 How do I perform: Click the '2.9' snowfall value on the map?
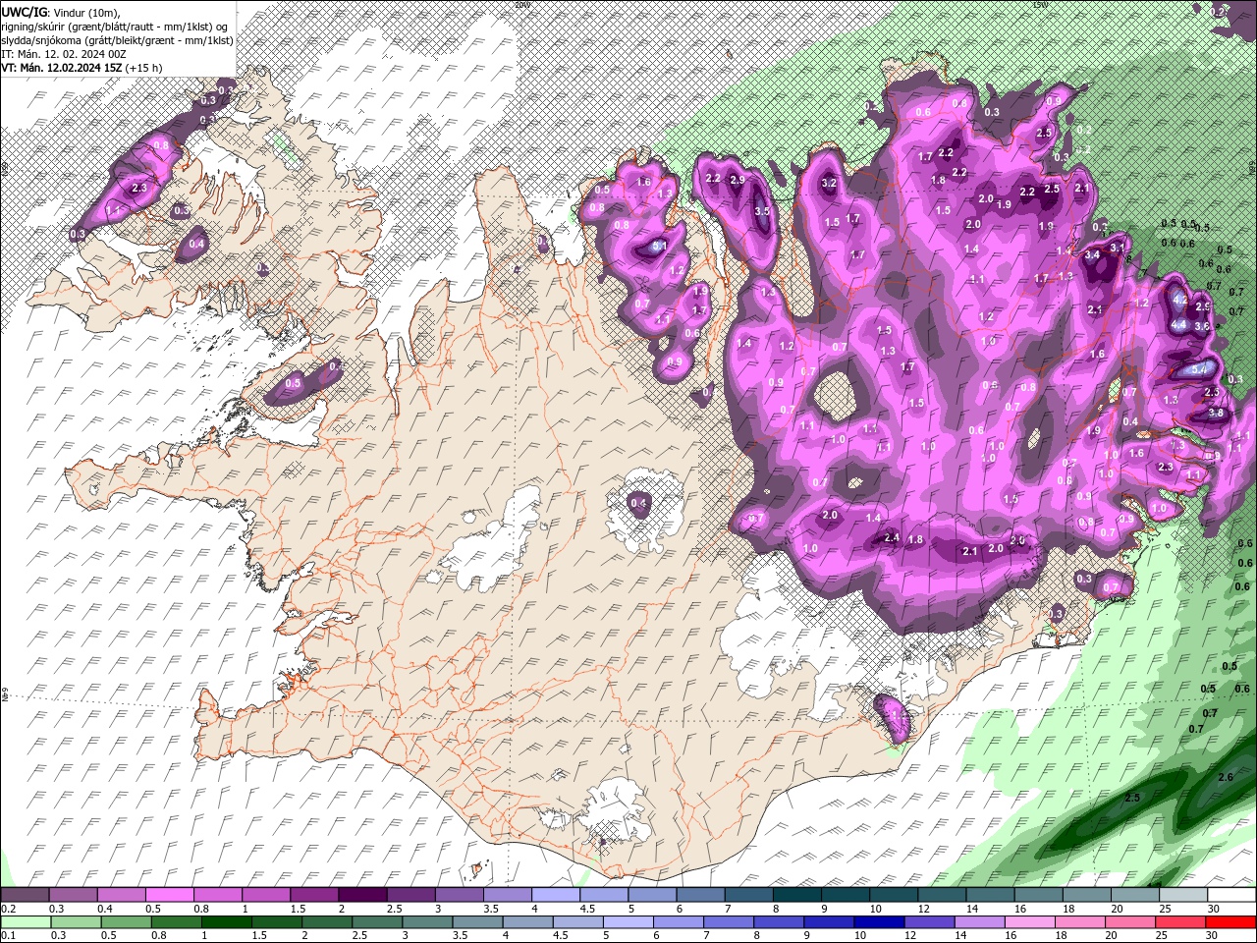737,181
